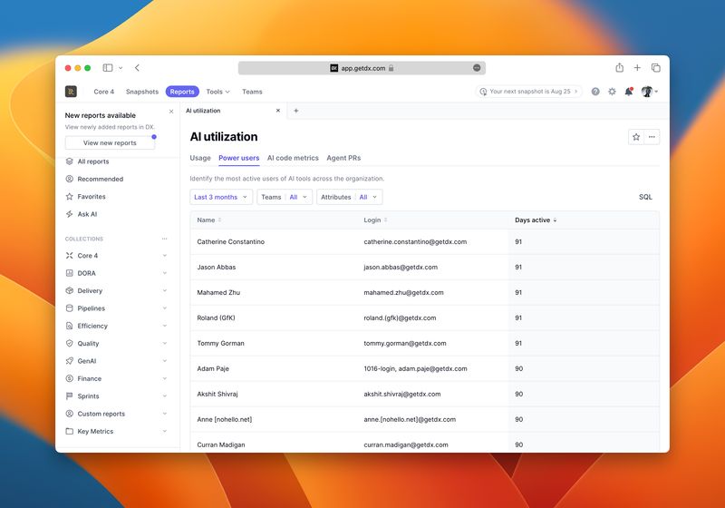Click the Safari address bar
Viewport: 725px width, 508px height.
[362, 68]
